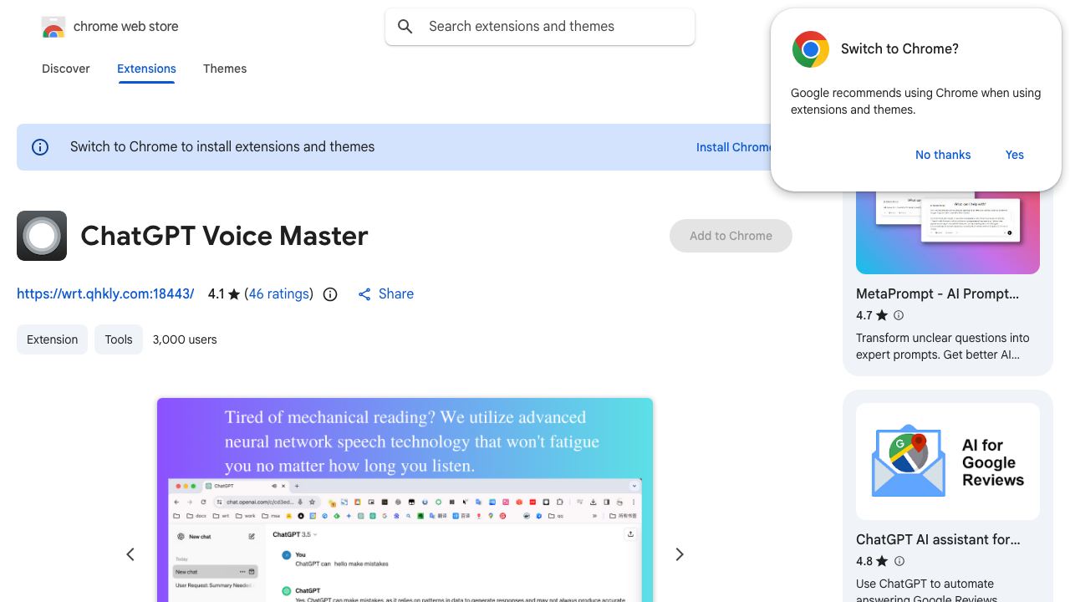Click the Extension category chip
Screen dimensions: 1070x602
coord(52,339)
